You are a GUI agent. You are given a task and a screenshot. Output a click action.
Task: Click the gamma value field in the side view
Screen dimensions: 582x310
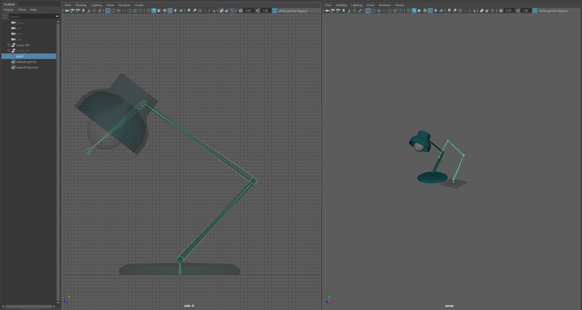tap(265, 11)
